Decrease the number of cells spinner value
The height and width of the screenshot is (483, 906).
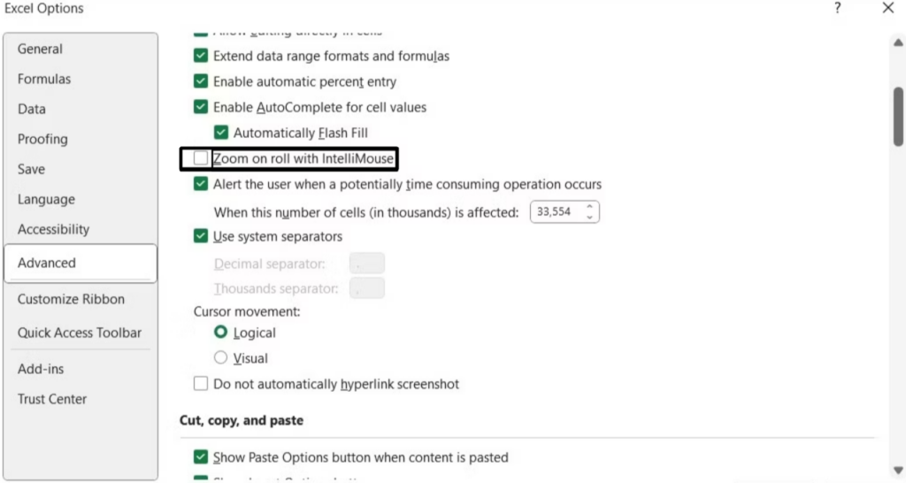tap(590, 217)
